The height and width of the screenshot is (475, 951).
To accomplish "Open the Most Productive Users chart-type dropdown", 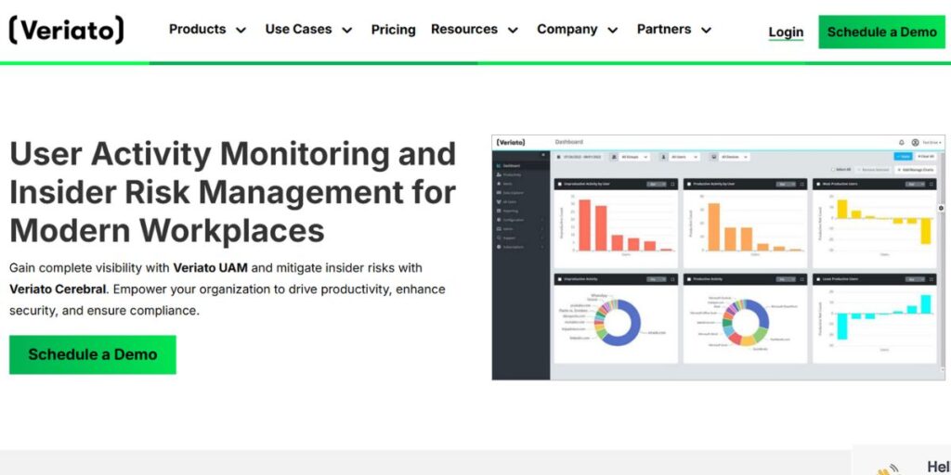I will tap(914, 184).
